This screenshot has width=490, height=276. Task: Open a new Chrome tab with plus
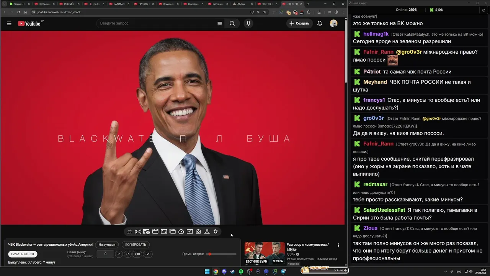[x=308, y=4]
